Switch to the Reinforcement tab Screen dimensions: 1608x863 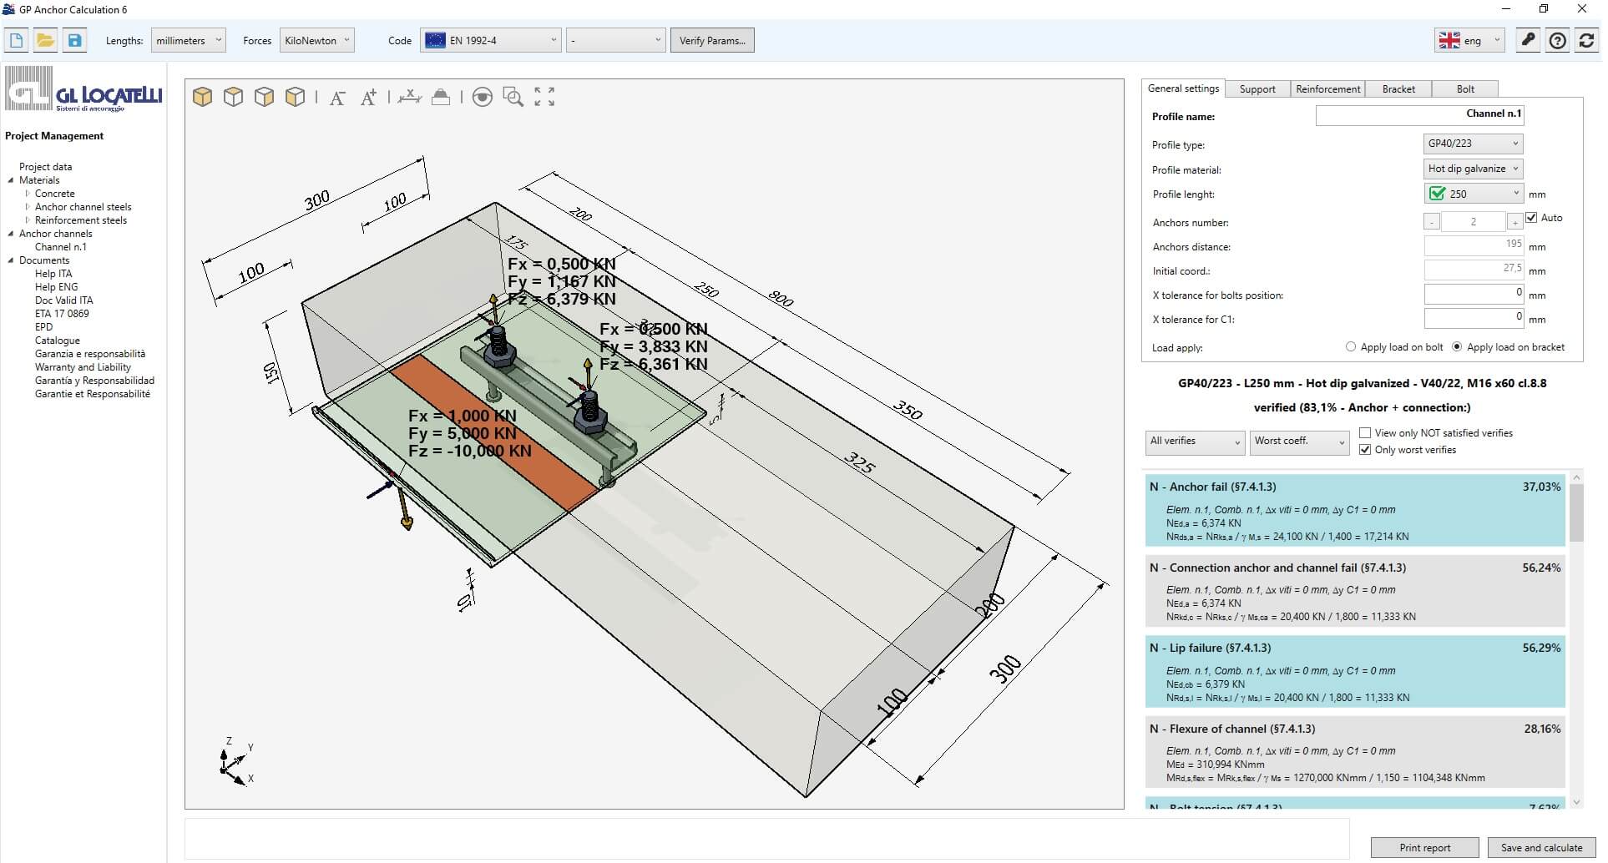pyautogui.click(x=1327, y=89)
